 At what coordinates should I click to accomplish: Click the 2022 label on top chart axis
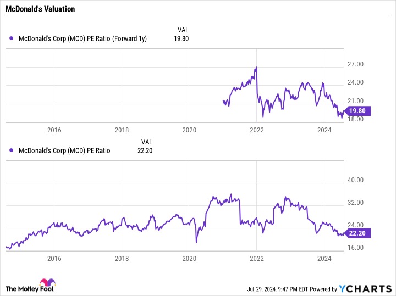coord(257,130)
